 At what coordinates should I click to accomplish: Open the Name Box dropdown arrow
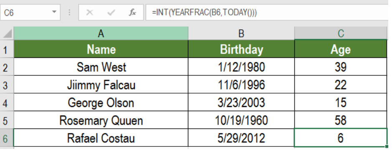54,12
